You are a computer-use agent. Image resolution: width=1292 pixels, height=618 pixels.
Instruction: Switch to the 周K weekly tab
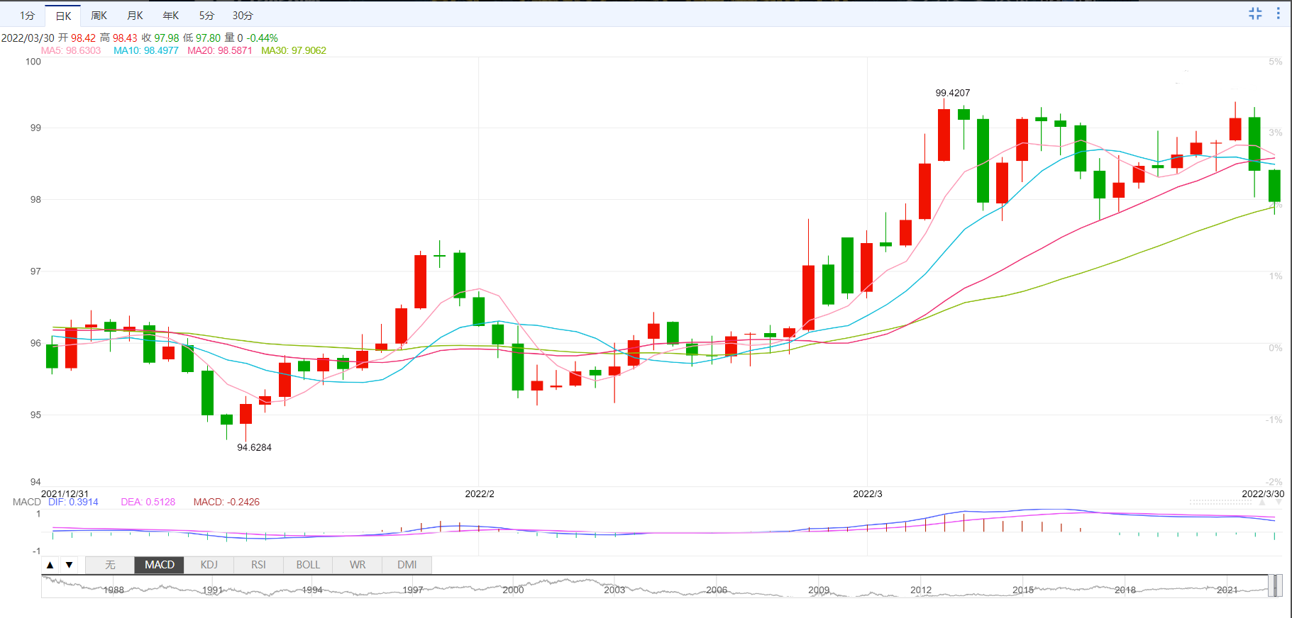99,16
